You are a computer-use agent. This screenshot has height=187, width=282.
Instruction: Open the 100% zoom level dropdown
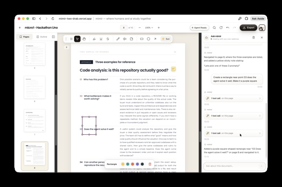pos(149,28)
